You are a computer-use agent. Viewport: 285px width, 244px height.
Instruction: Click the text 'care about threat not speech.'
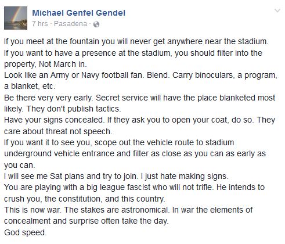point(58,131)
